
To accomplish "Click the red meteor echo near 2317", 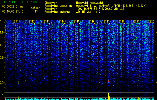I will coord(109,82).
